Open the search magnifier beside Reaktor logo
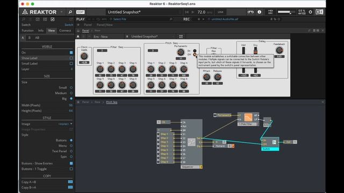Image resolution: width=344 pixels, height=193 pixels. 70,12
